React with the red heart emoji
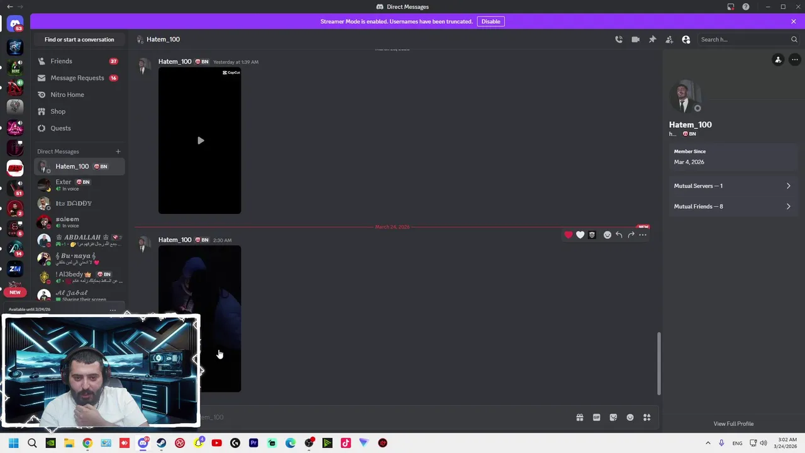 569,235
